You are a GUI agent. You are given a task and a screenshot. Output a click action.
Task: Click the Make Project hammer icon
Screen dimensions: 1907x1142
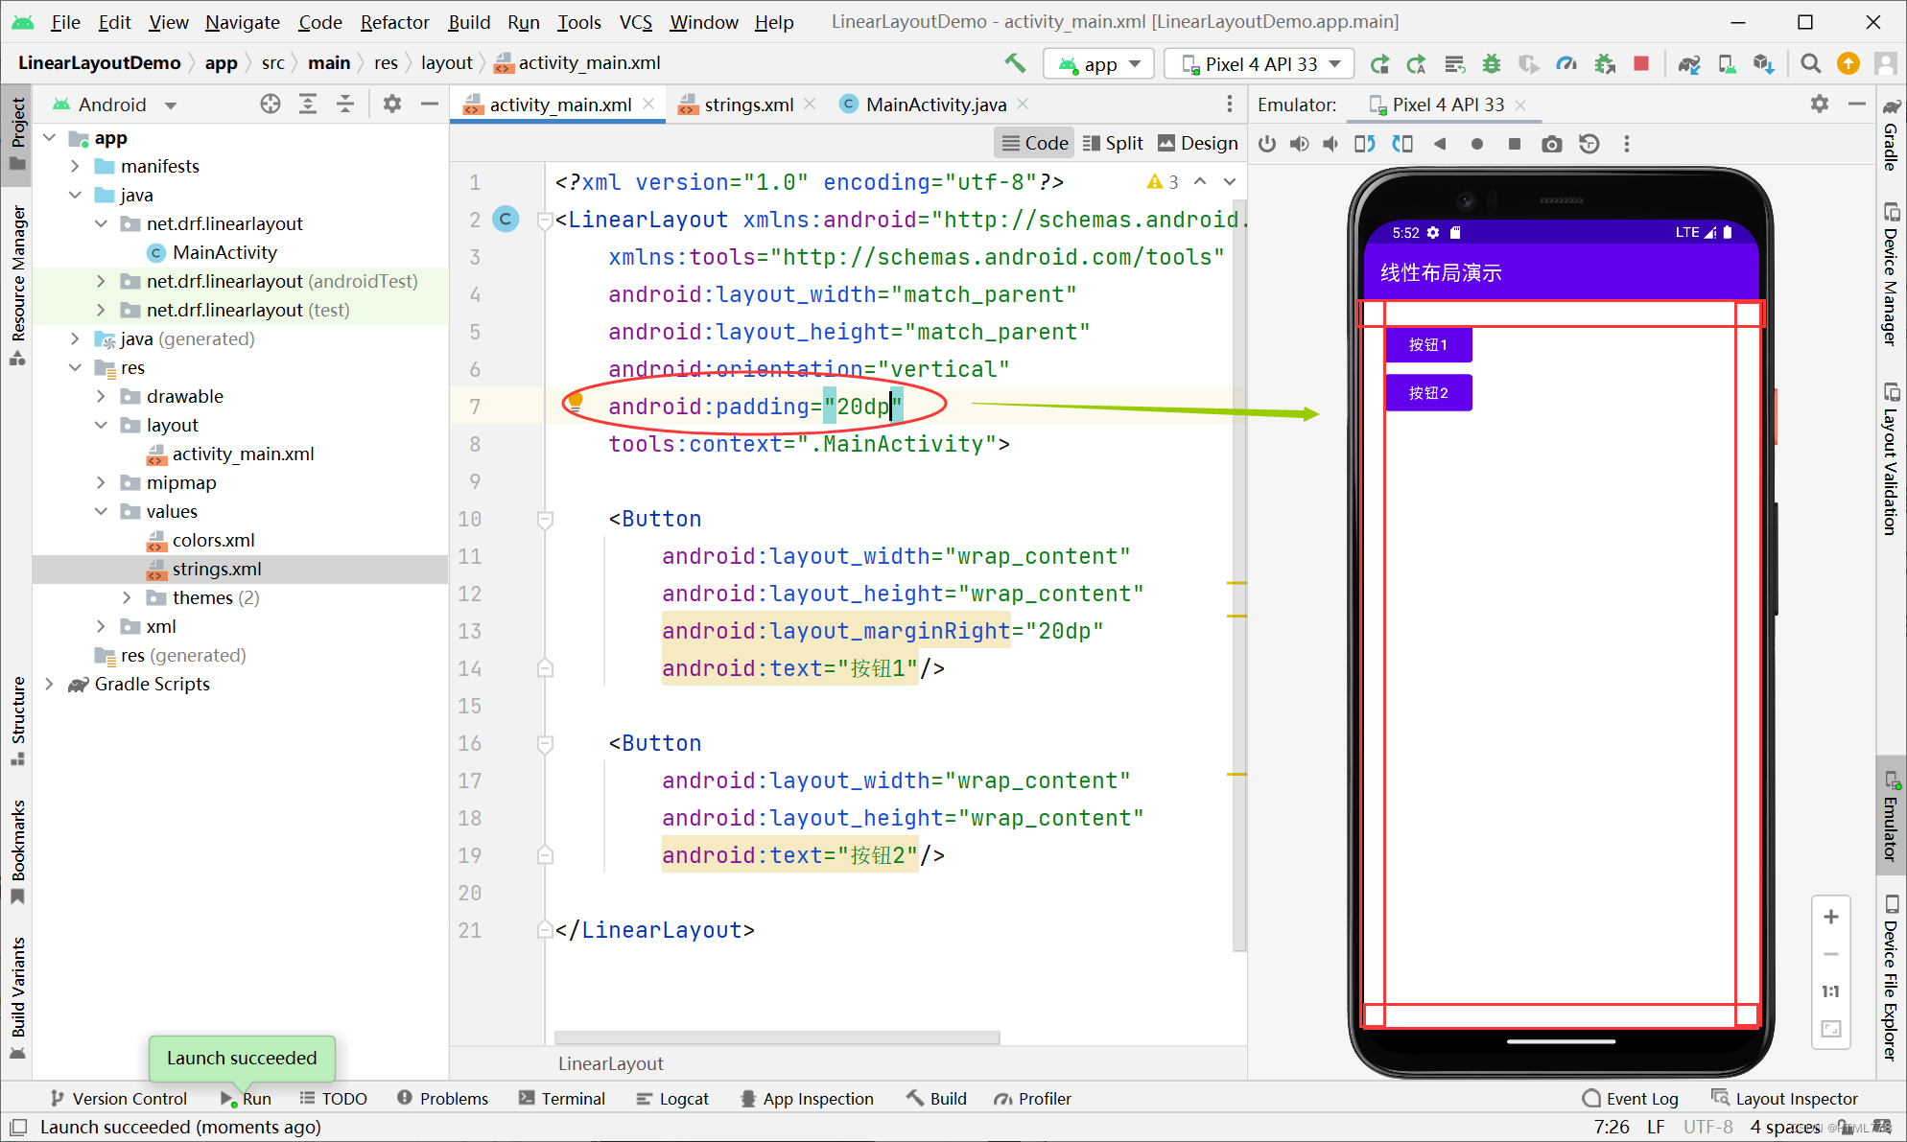1015,63
